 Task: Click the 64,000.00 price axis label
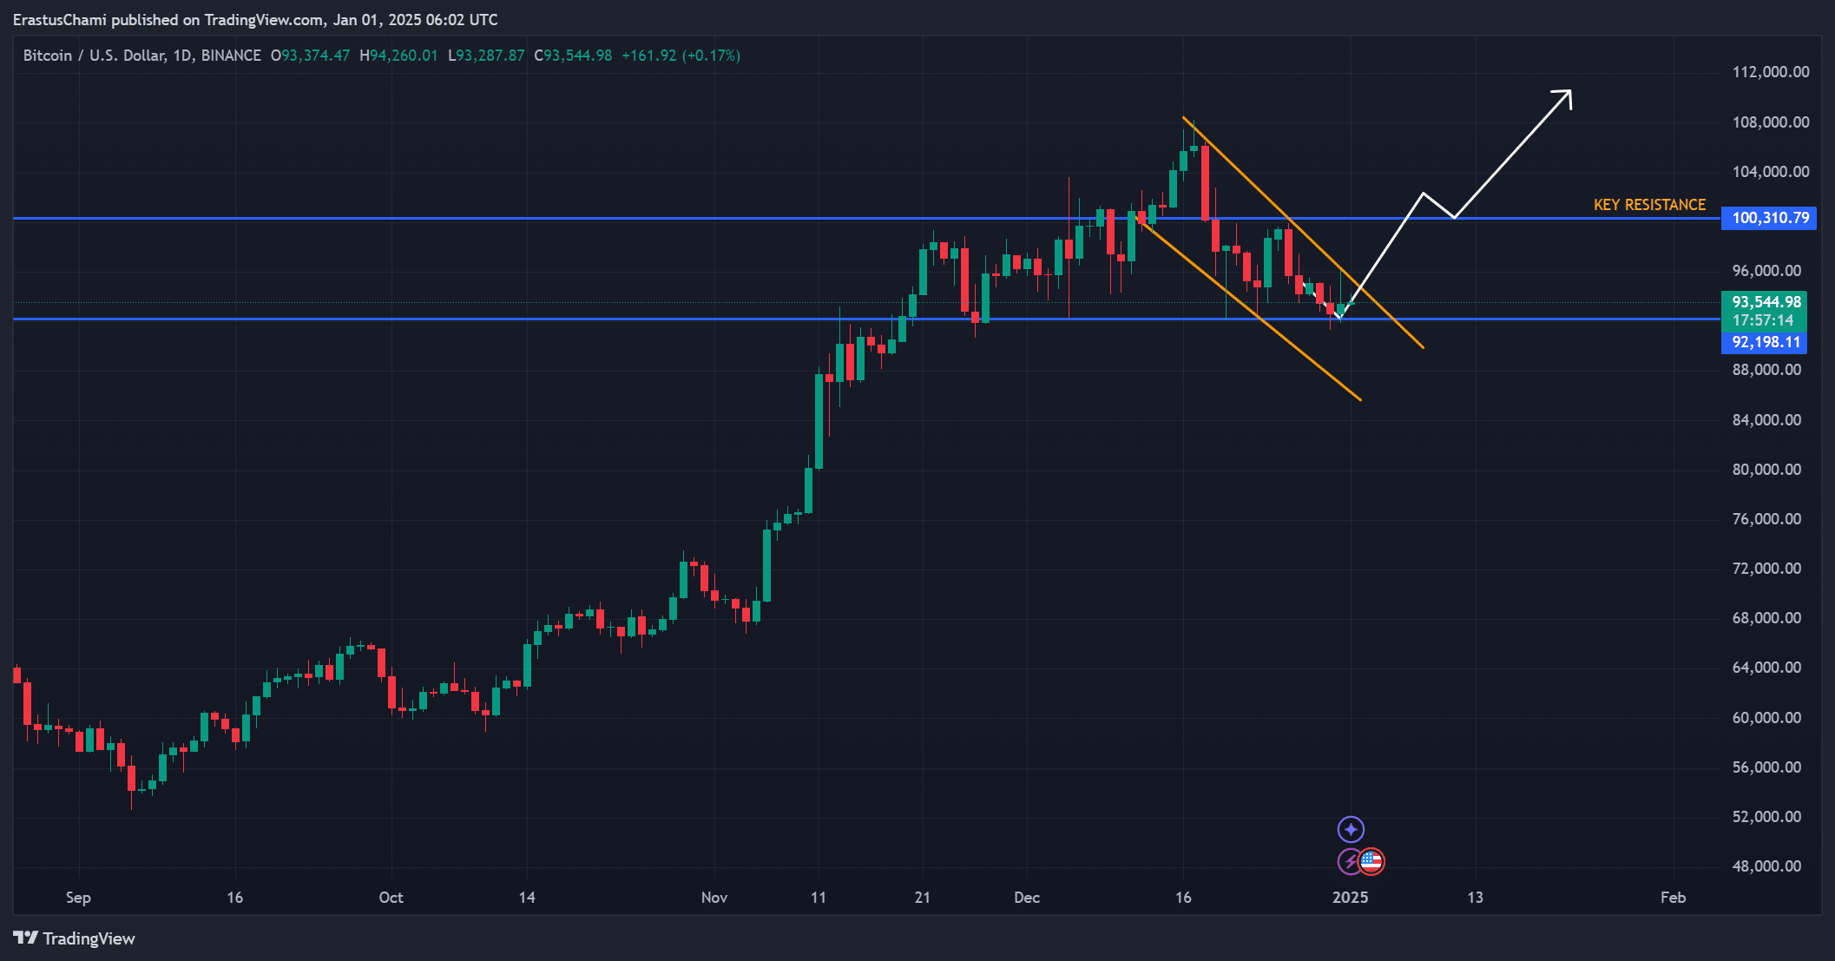[1766, 668]
